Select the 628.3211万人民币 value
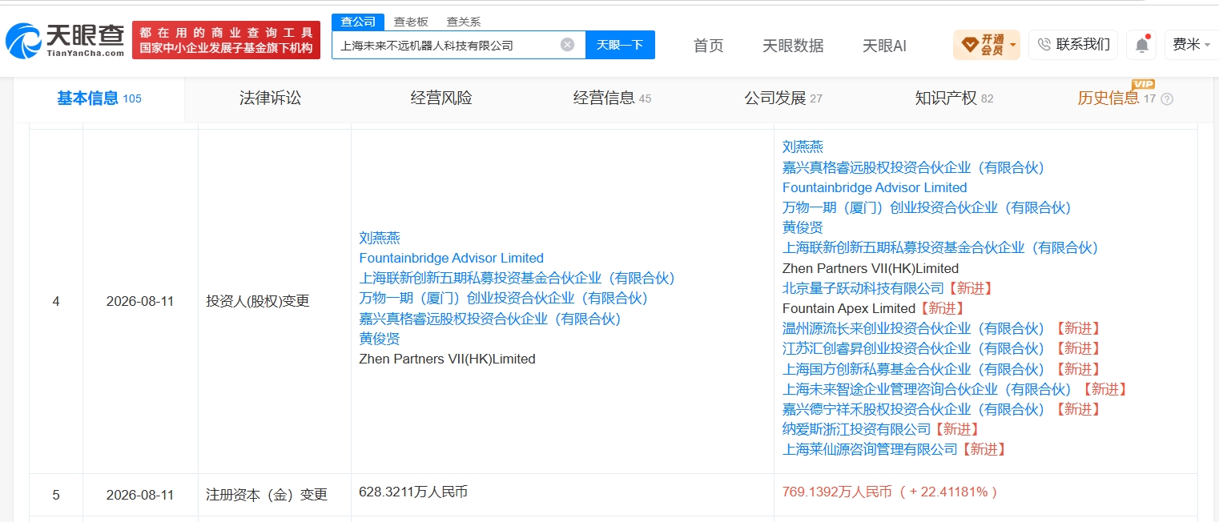The image size is (1219, 522). click(x=413, y=492)
